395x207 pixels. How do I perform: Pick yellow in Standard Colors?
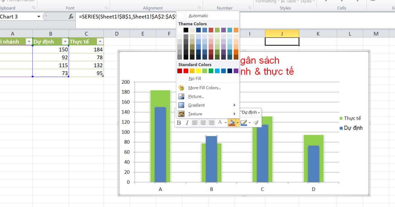click(x=198, y=71)
